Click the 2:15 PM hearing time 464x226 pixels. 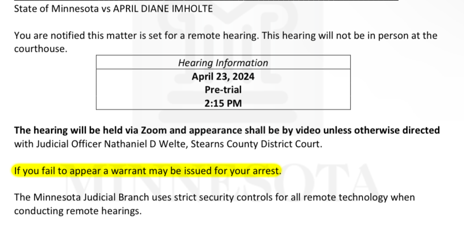pos(223,103)
